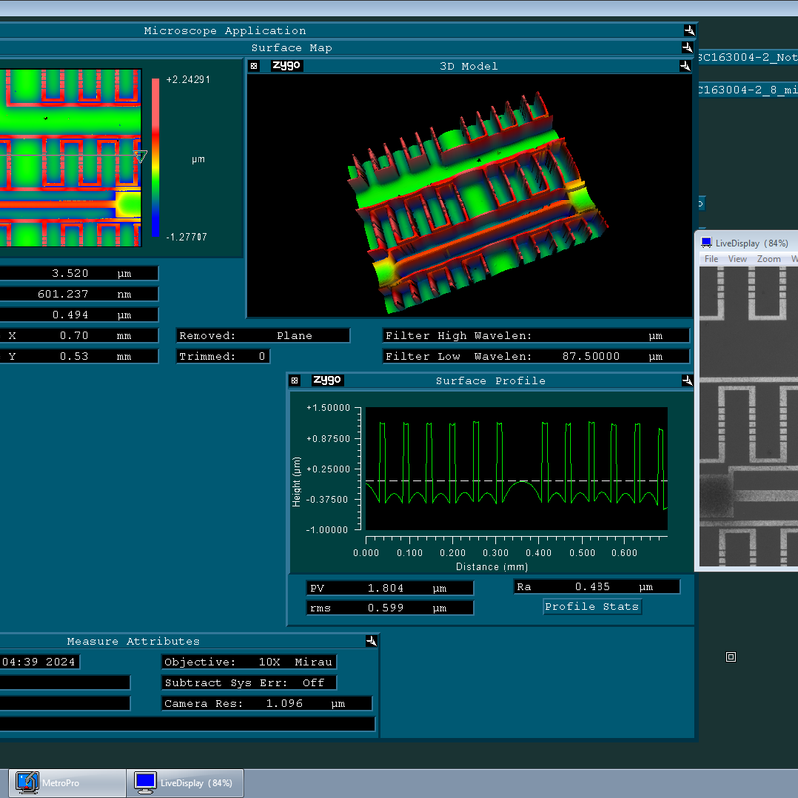Viewport: 798px width, 798px height.
Task: Open the Zoom menu in LiveDisplay
Action: (x=768, y=259)
